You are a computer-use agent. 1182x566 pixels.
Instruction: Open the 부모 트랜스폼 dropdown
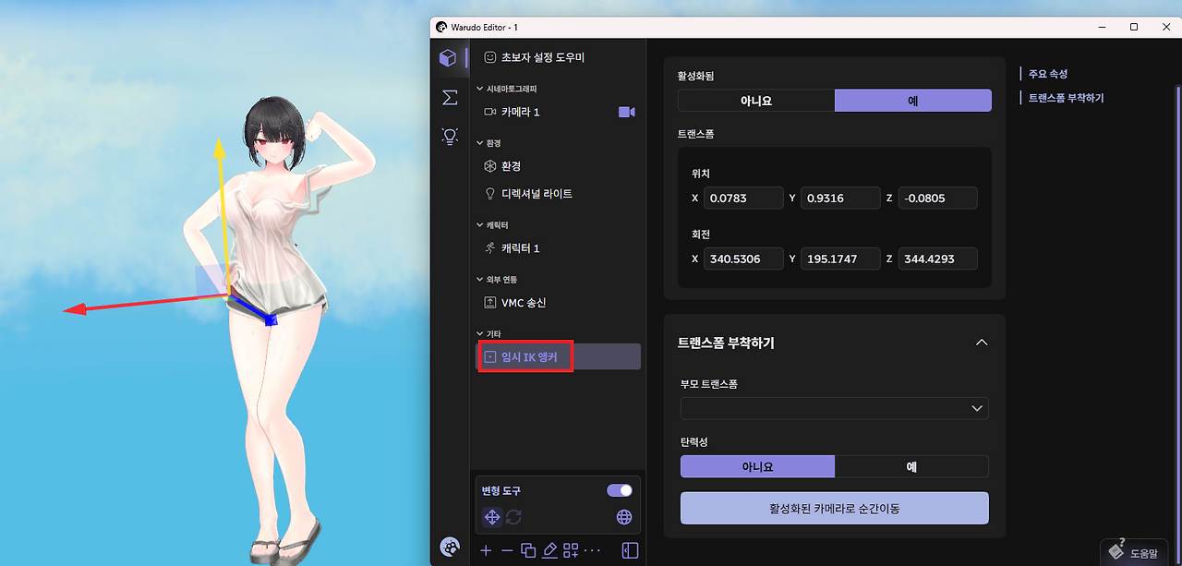[835, 408]
